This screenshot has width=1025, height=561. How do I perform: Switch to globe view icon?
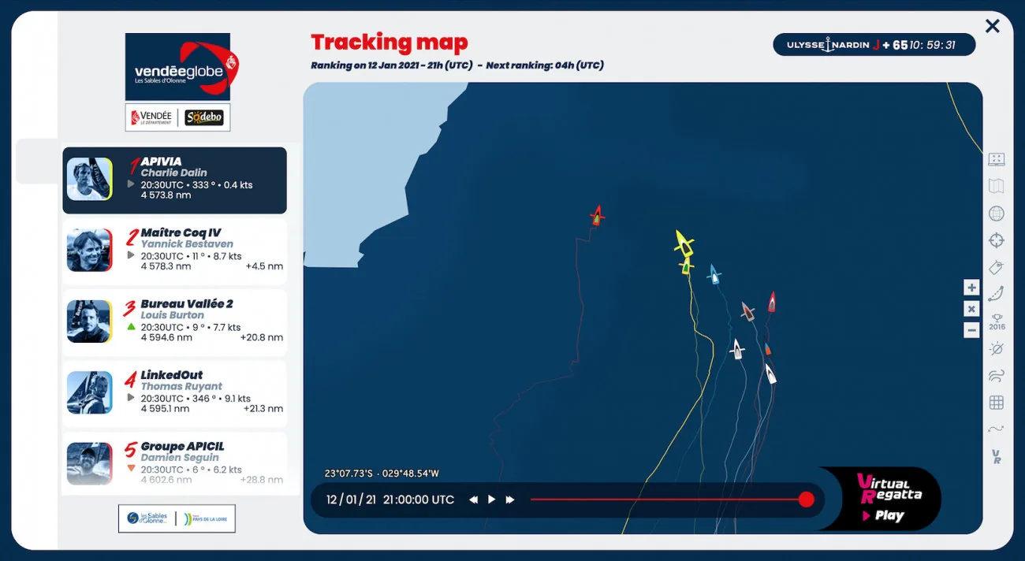pos(996,214)
